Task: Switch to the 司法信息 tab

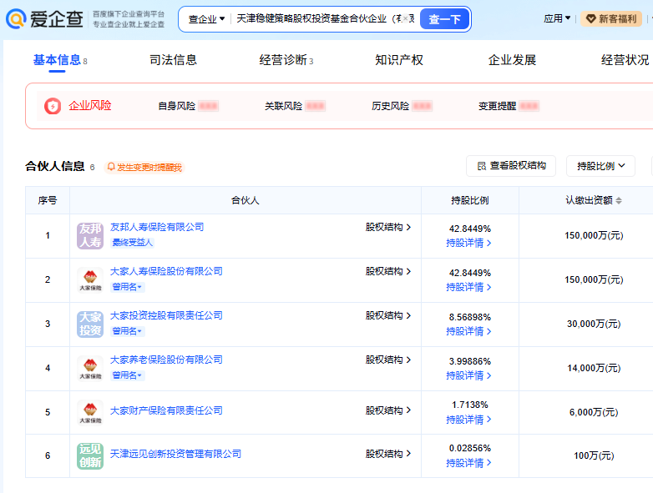Action: [x=173, y=60]
